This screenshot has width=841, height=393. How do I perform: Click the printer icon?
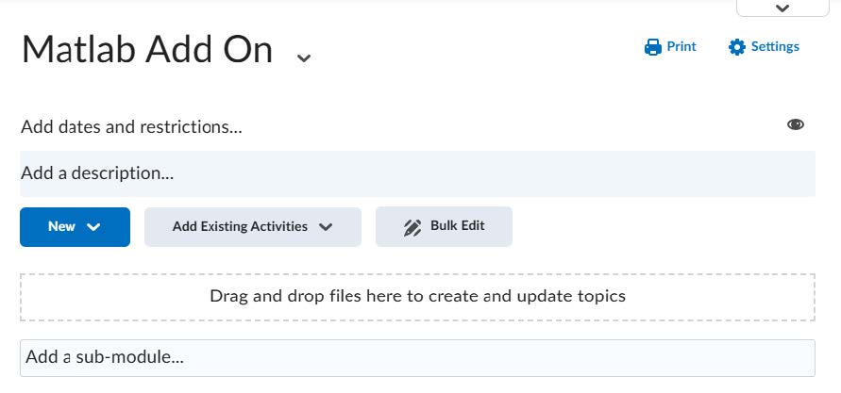[652, 47]
